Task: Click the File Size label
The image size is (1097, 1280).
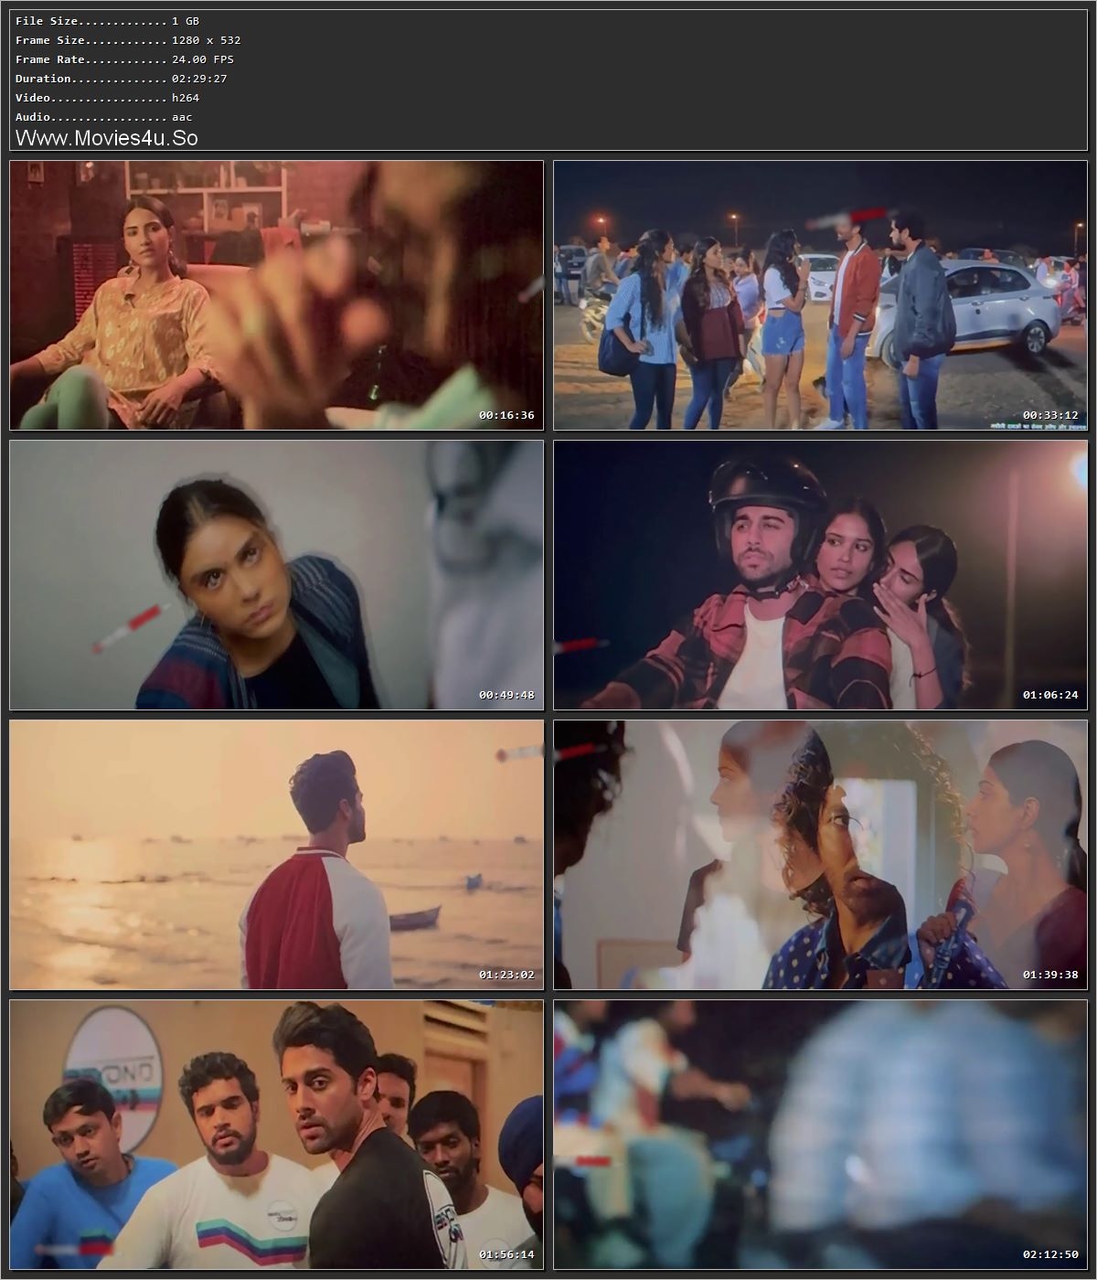Action: 47,21
